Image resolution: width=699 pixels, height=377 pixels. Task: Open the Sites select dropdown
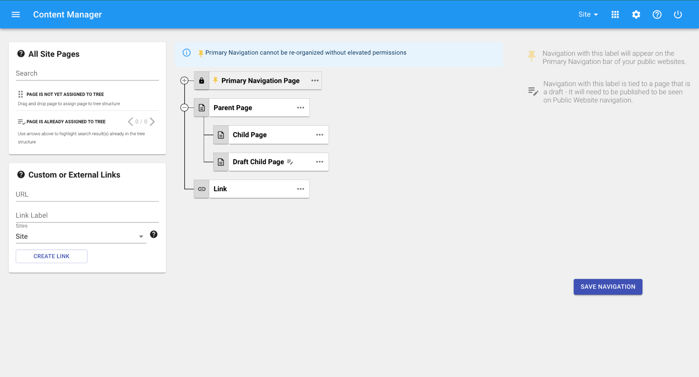coord(81,236)
